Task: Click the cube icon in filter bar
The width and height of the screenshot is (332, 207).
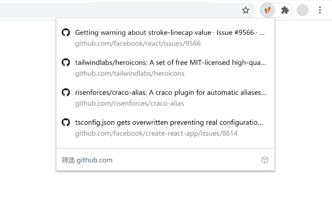Action: pyautogui.click(x=265, y=160)
